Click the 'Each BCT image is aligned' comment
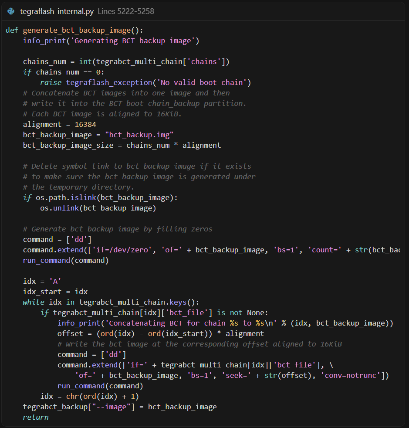409x428 pixels. [102, 114]
